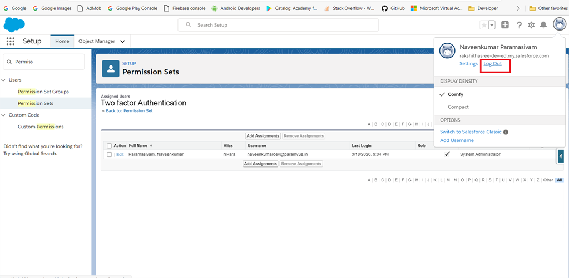Click the info icon beside Switch to Salesforce Classic
Screen dimensions: 569x278
point(506,132)
